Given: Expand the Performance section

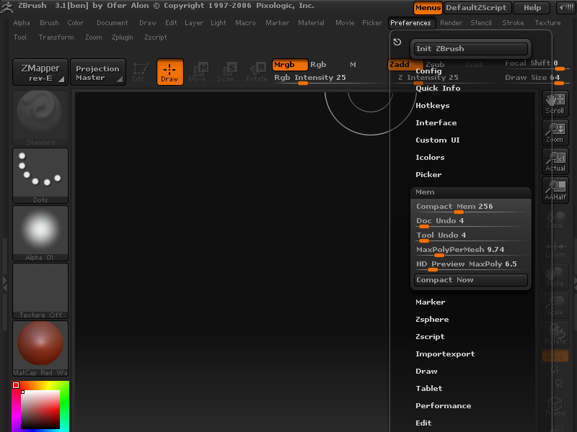Looking at the screenshot, I should [444, 405].
